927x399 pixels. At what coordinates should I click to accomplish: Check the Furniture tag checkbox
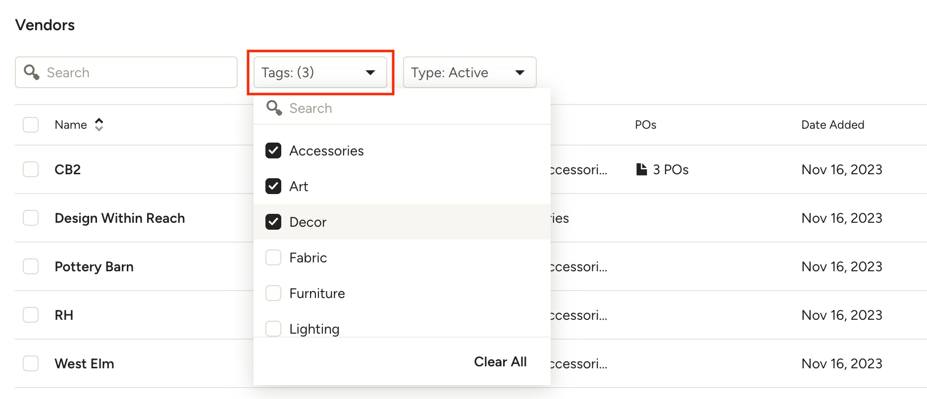pos(273,293)
